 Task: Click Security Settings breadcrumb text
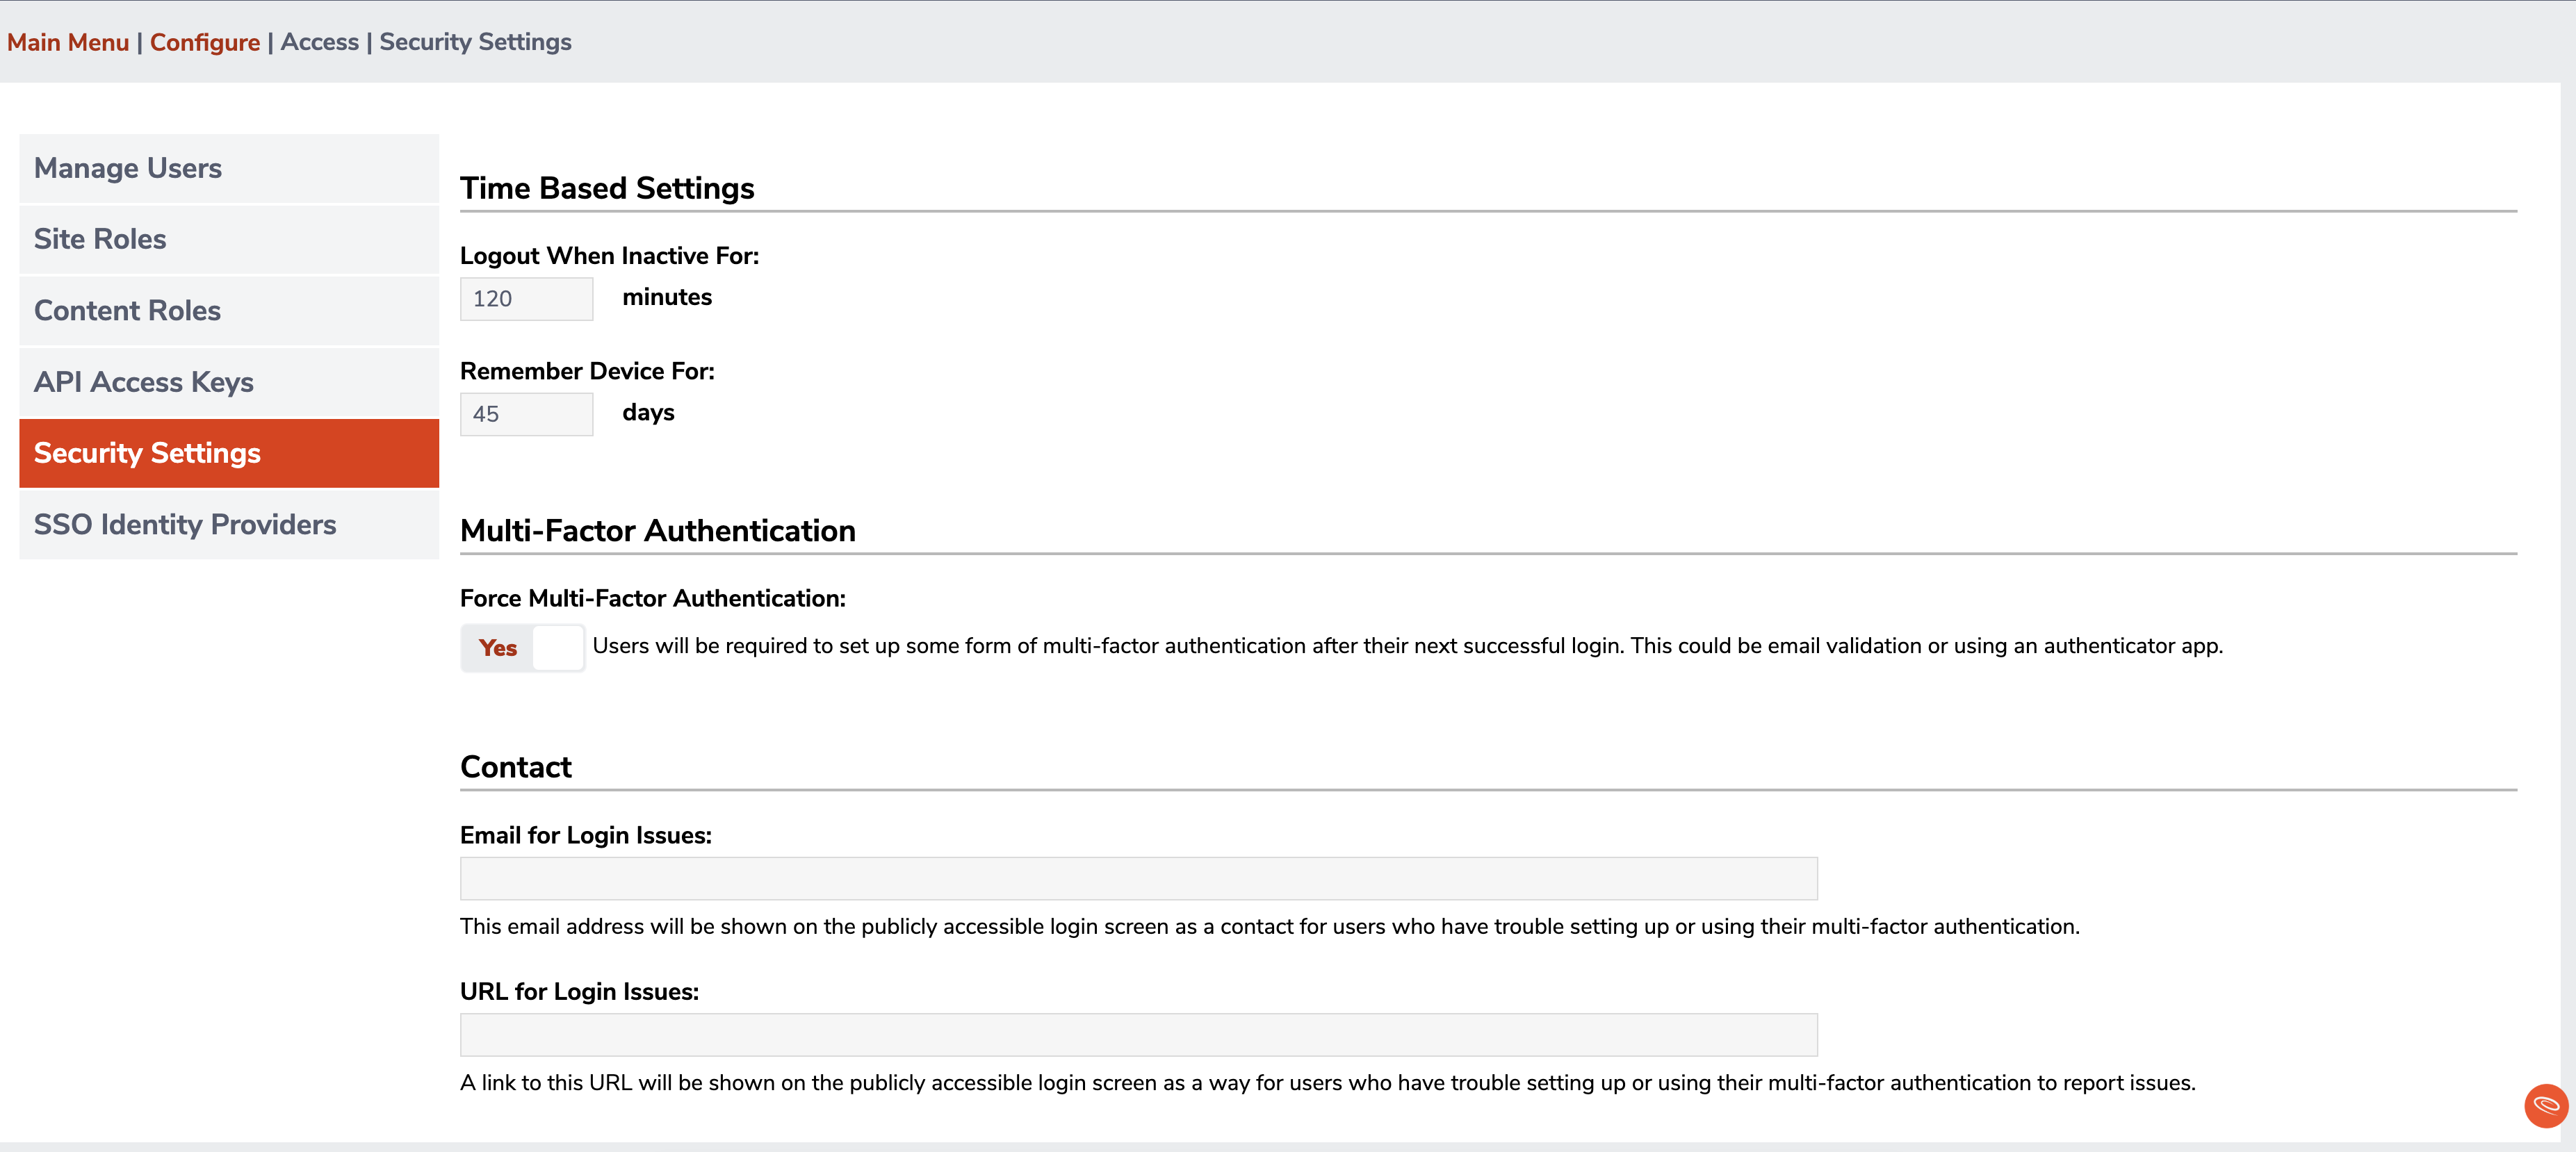tap(475, 42)
